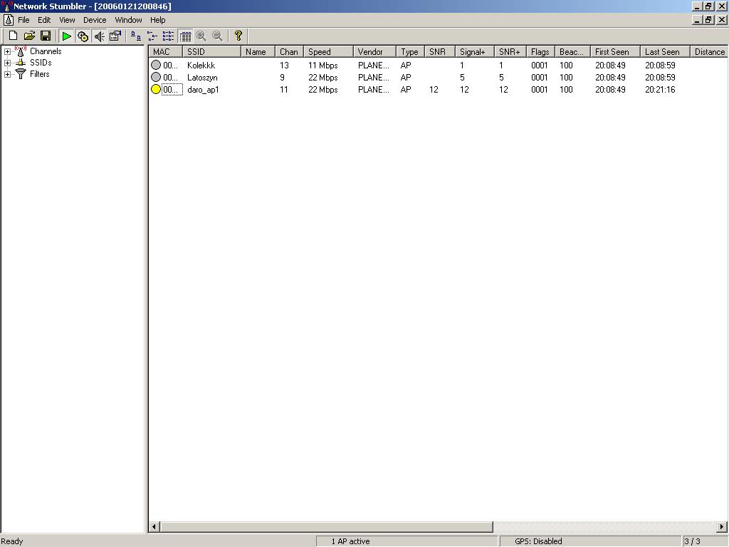The height and width of the screenshot is (547, 729).
Task: Click the '1 AP active' status text
Action: (x=350, y=541)
